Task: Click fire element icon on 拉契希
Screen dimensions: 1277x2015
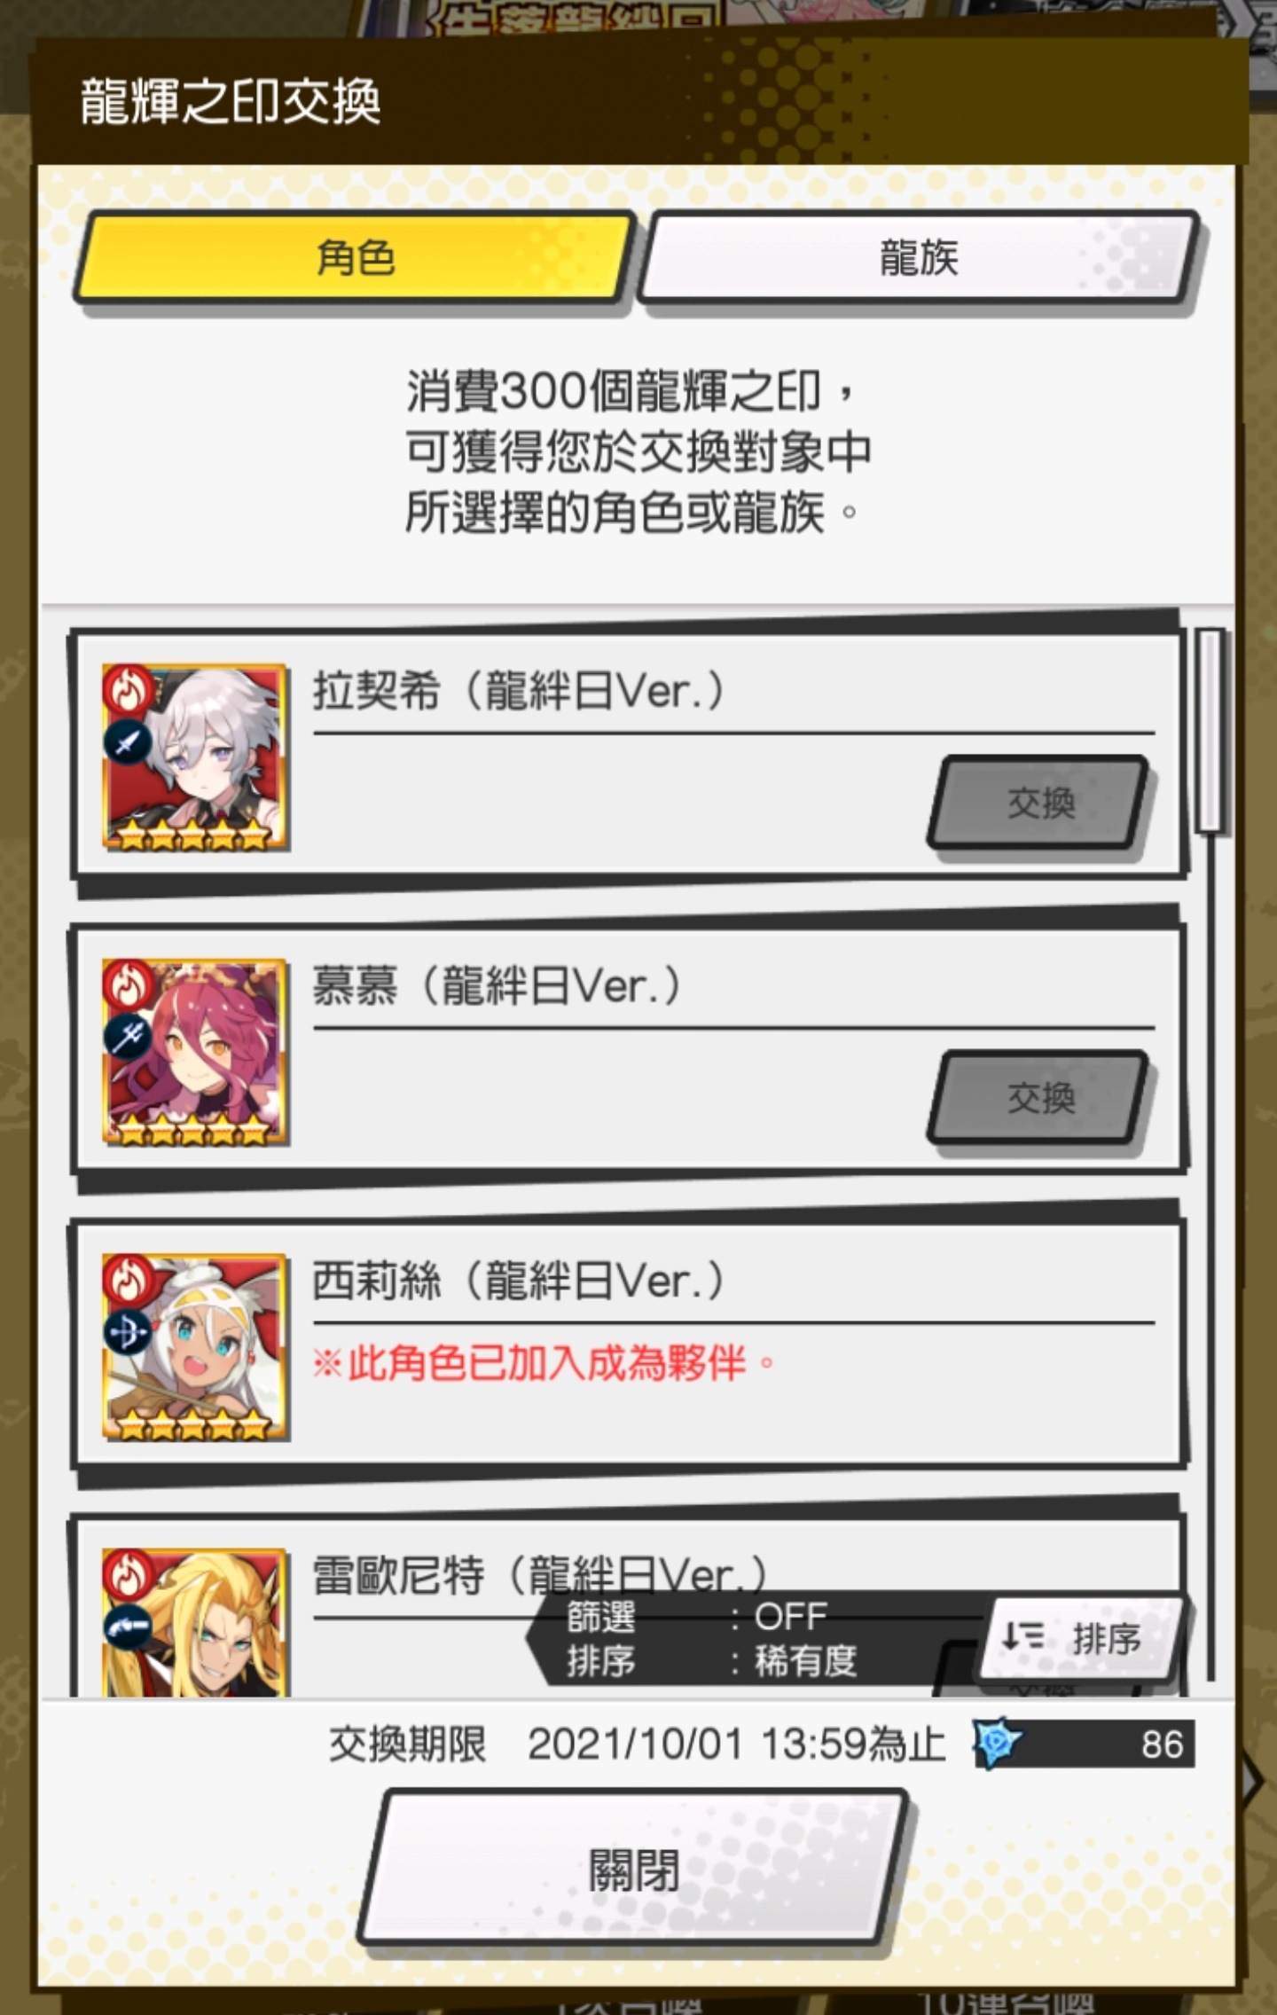Action: 128,689
